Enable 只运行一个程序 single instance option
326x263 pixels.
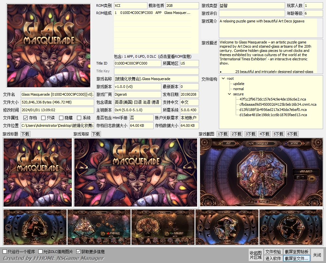5,252
